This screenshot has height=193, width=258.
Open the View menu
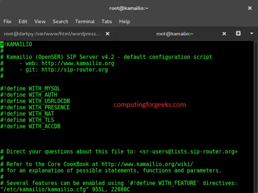coord(40,21)
